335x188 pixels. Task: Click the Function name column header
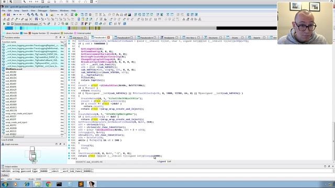coord(9,42)
